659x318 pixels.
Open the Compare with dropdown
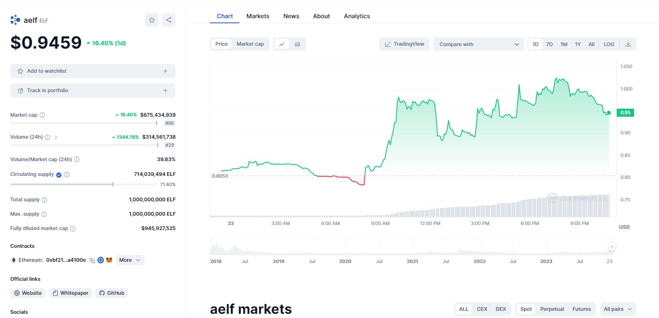pos(478,44)
